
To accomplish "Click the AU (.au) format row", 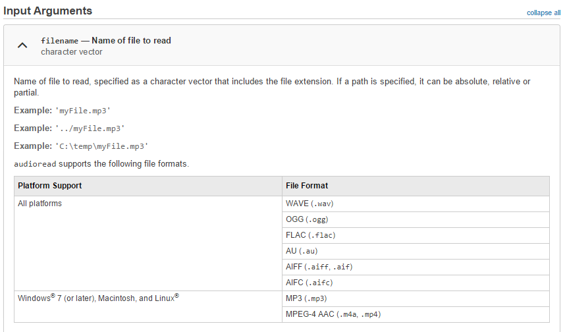I will tap(302, 251).
